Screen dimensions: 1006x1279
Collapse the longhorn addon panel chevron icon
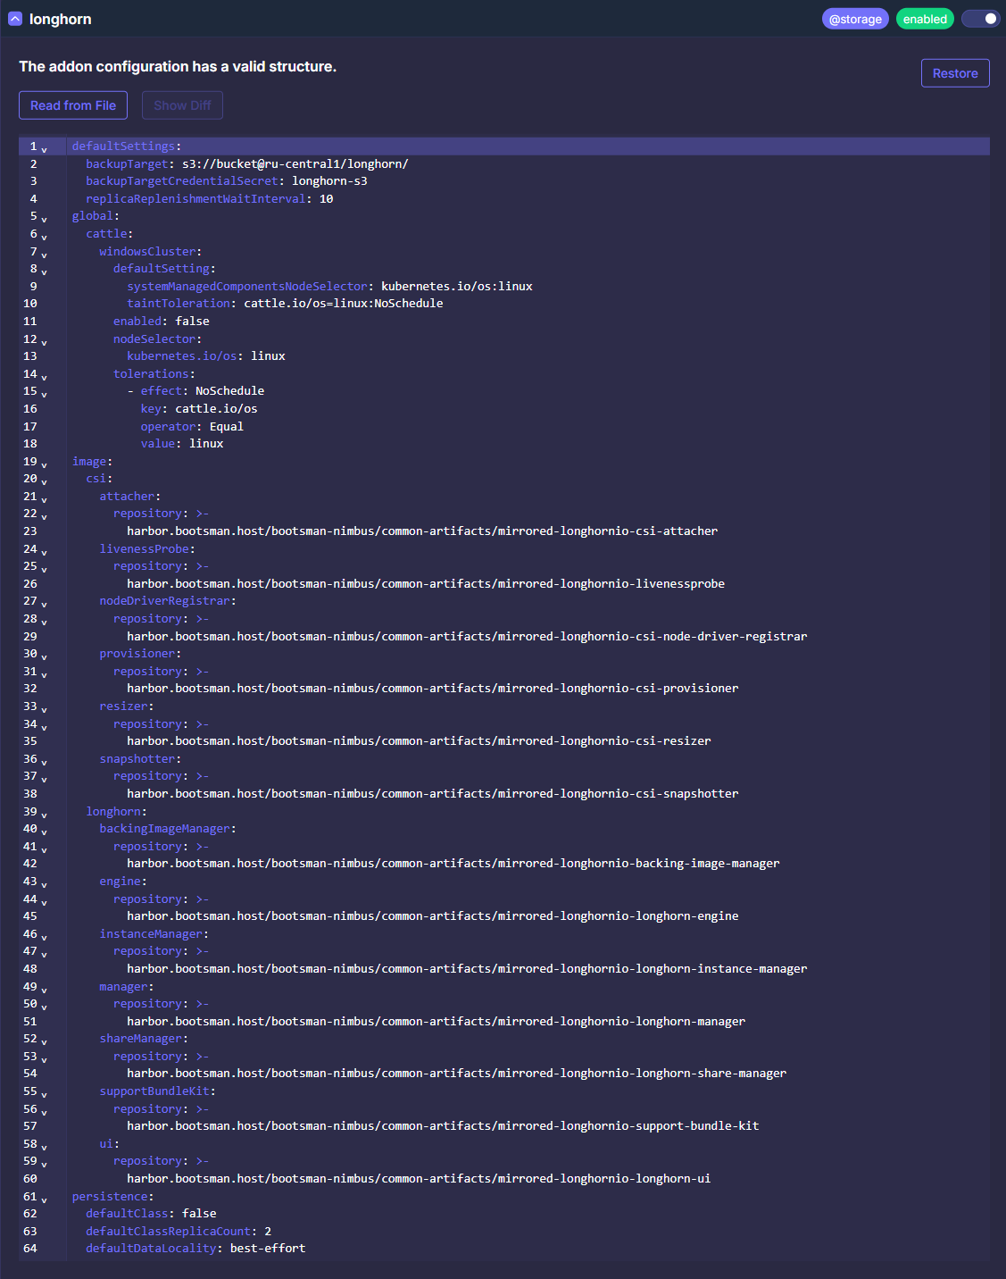coord(15,19)
